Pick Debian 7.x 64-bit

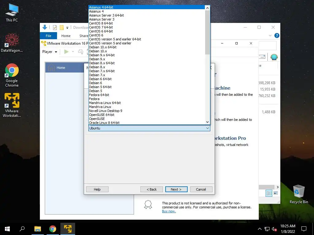coord(147,71)
